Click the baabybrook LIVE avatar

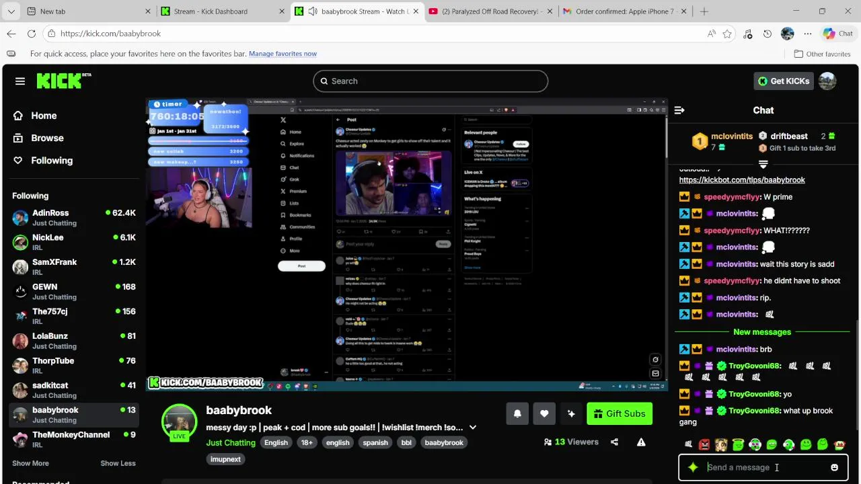(179, 422)
